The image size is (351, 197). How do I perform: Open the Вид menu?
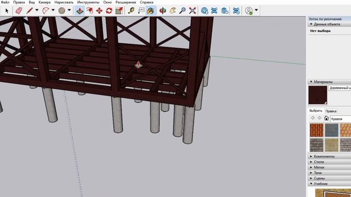(x=32, y=2)
